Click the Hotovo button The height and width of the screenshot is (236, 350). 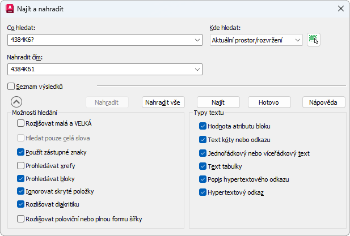point(269,102)
